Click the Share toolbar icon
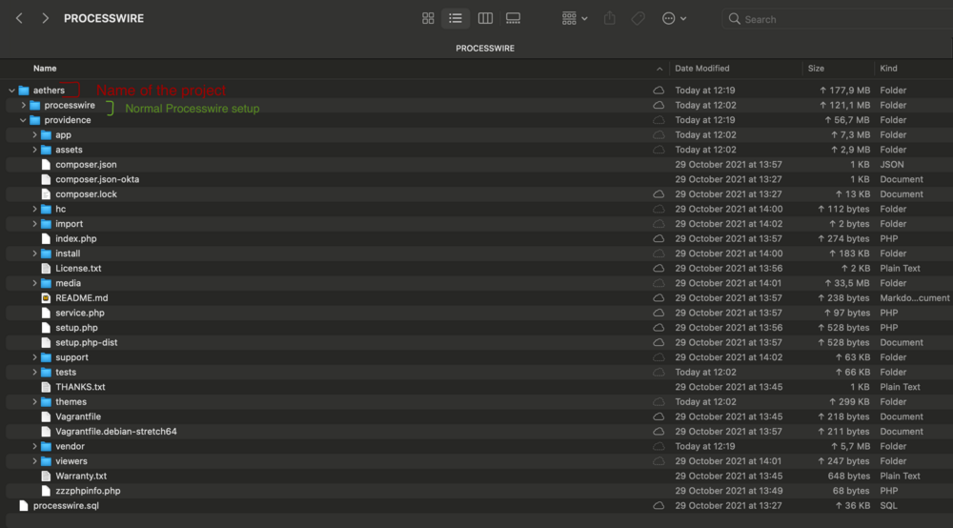Viewport: 953px width, 528px height. click(610, 18)
